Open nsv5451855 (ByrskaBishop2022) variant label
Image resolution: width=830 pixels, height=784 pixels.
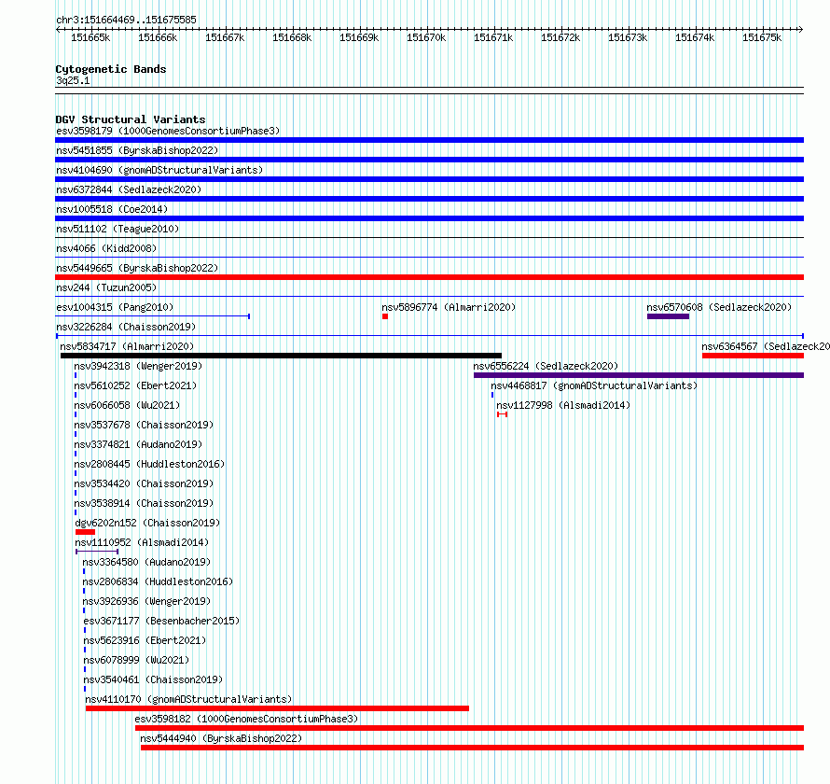137,150
